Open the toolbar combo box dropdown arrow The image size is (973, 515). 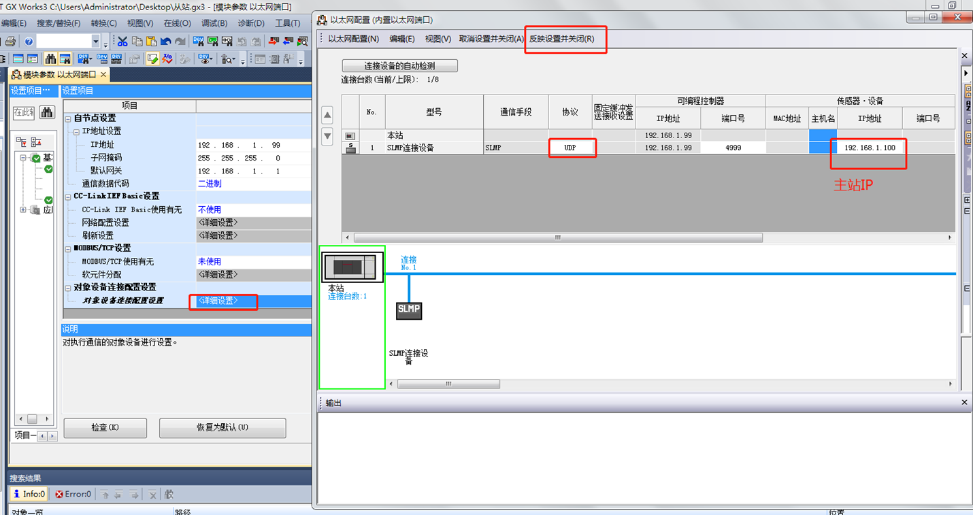coord(95,41)
